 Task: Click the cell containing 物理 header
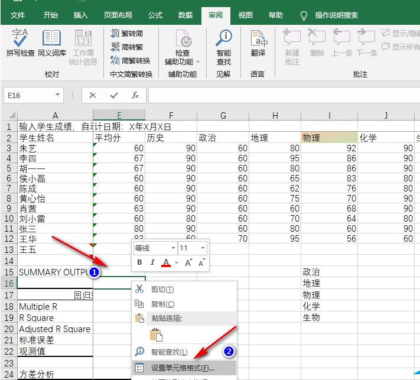pyautogui.click(x=329, y=138)
